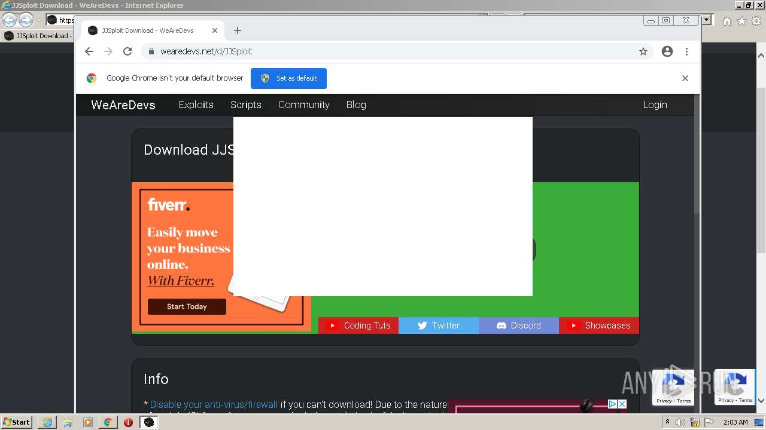Screen dimensions: 766x430
Task: Dismiss the default browser notification bar
Action: point(685,78)
